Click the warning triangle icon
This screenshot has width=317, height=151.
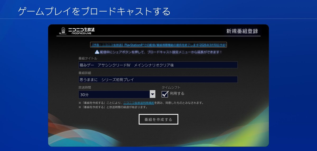[x=97, y=52]
